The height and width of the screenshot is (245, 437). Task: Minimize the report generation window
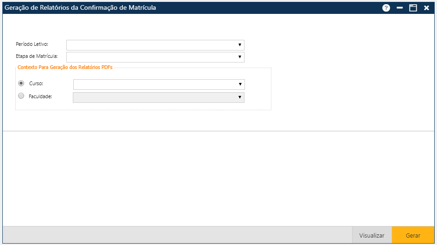(x=399, y=8)
